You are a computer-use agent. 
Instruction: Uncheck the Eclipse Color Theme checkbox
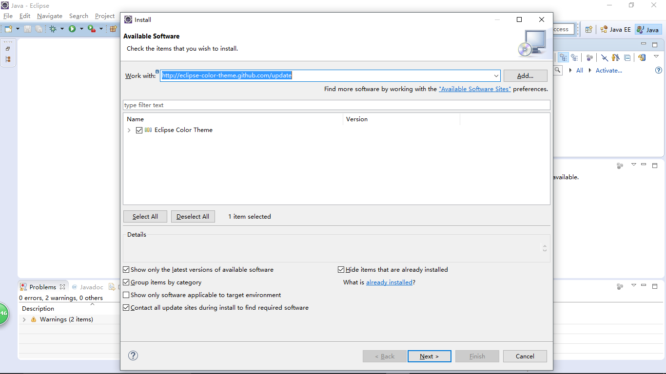pos(139,130)
